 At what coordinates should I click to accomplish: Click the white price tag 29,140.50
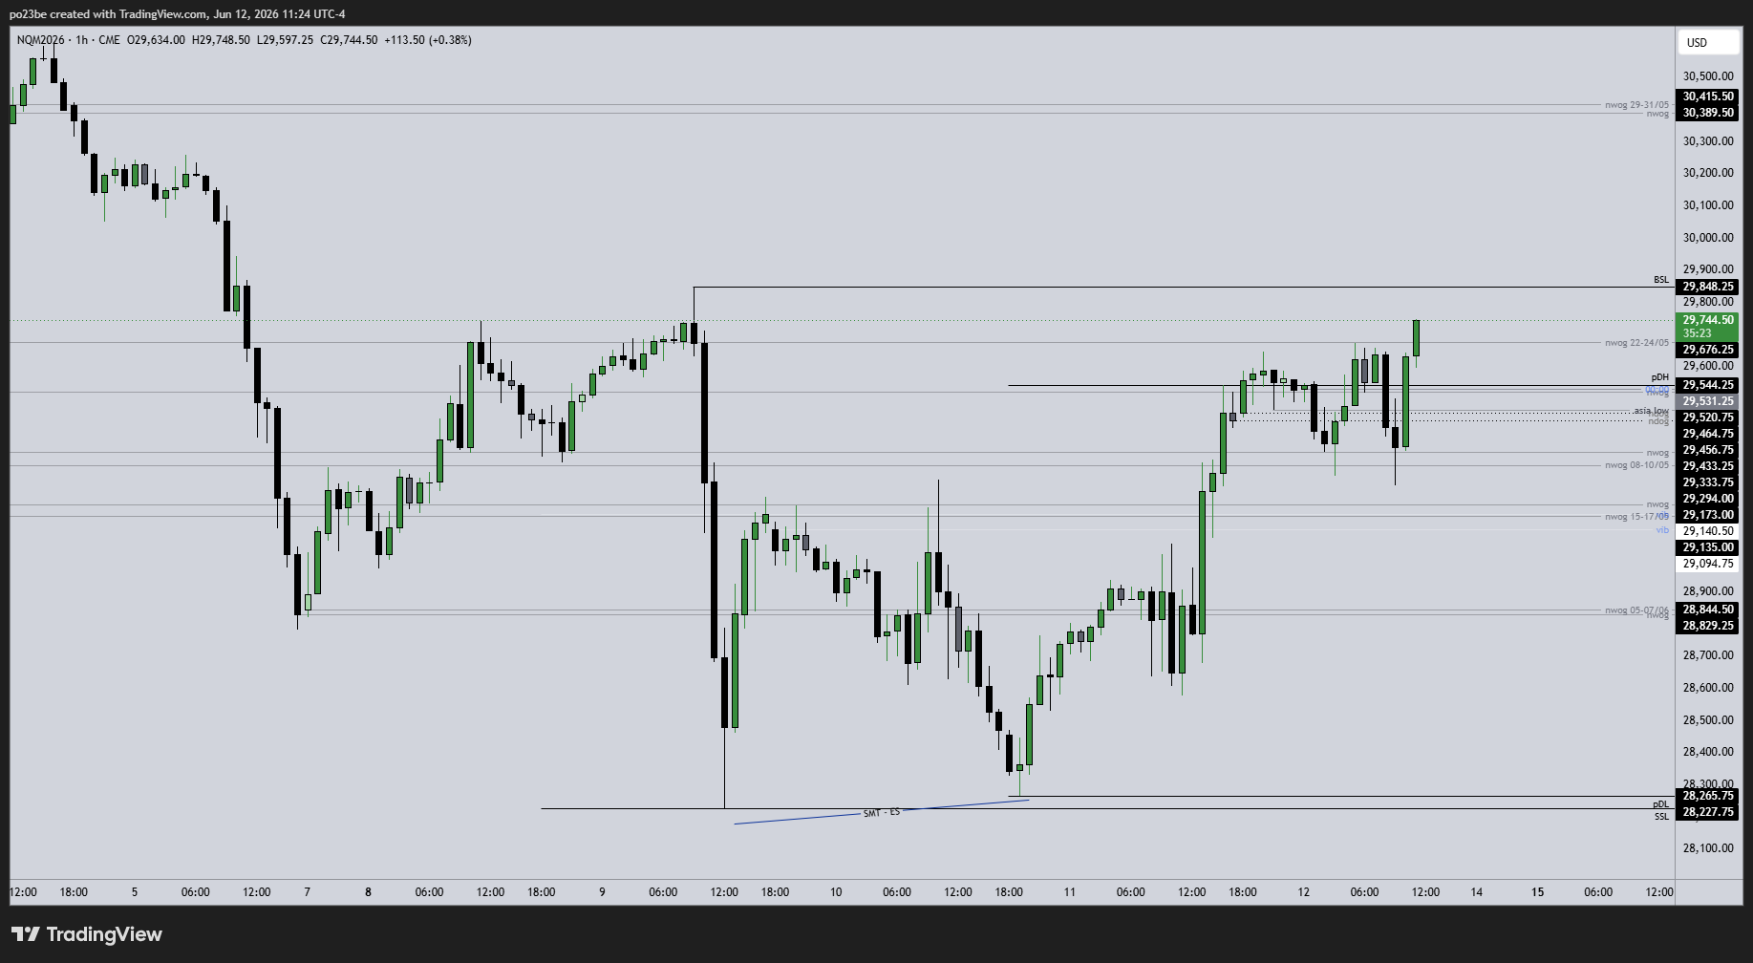click(1708, 531)
